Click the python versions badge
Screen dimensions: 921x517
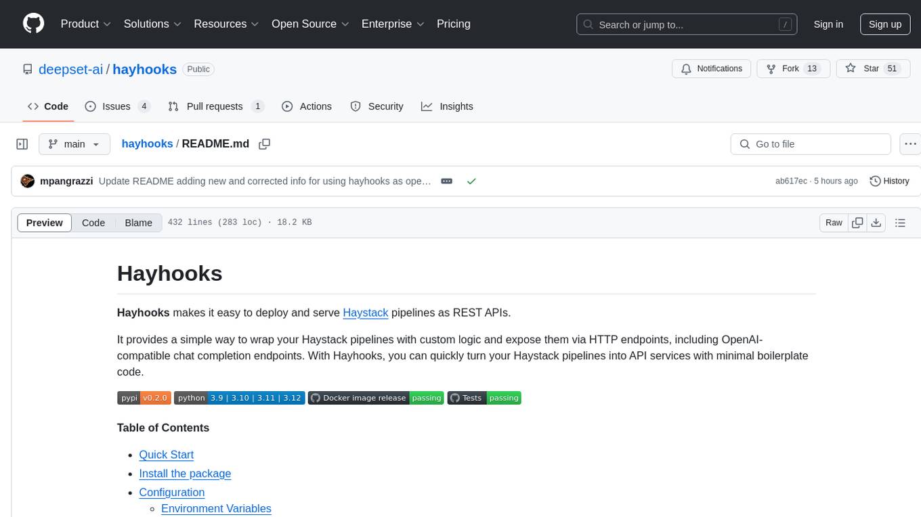239,398
